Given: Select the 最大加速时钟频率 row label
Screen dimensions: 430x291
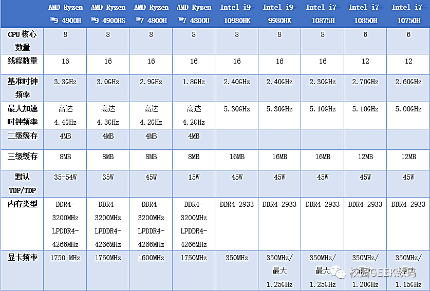Looking at the screenshot, I should [22, 115].
